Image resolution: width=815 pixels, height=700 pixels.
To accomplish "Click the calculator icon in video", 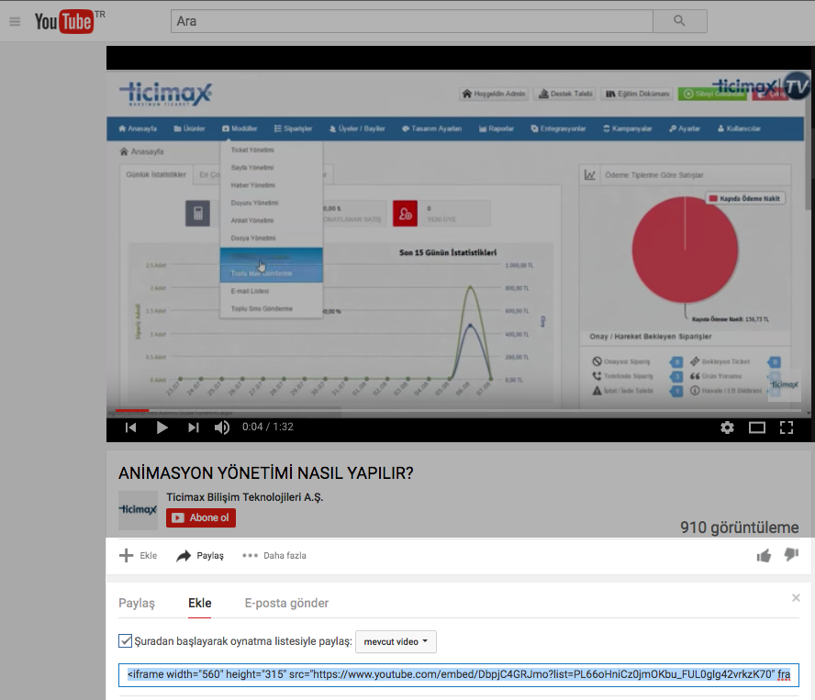I will (x=198, y=213).
